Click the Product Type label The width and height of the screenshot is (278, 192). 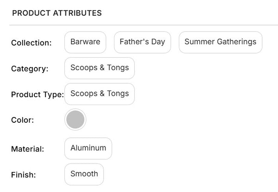(38, 94)
